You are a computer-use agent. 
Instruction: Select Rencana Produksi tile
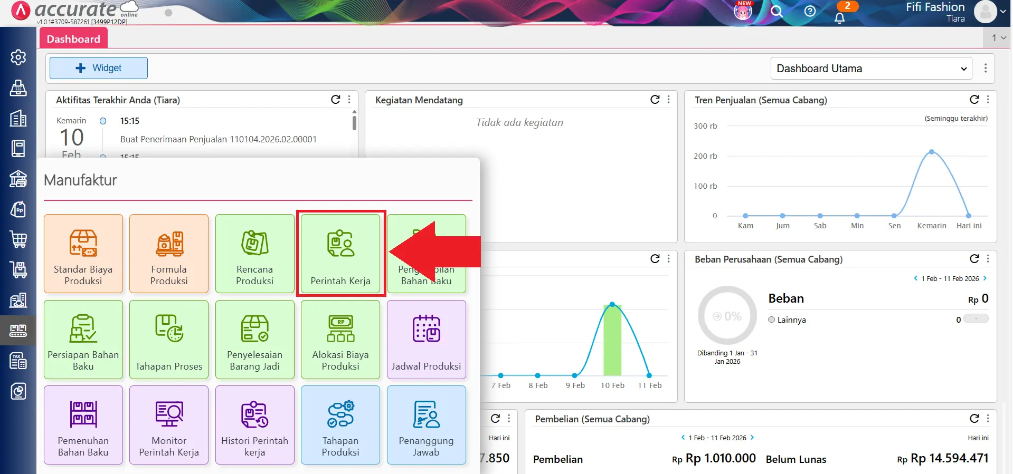(254, 254)
